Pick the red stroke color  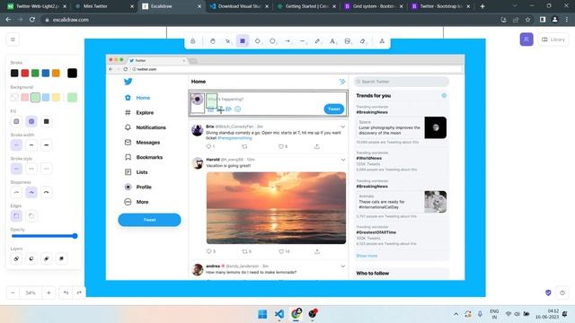tap(25, 74)
